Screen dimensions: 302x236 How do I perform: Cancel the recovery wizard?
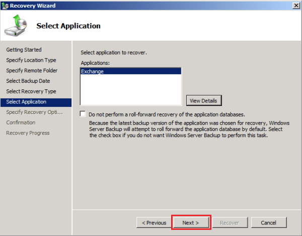click(269, 222)
